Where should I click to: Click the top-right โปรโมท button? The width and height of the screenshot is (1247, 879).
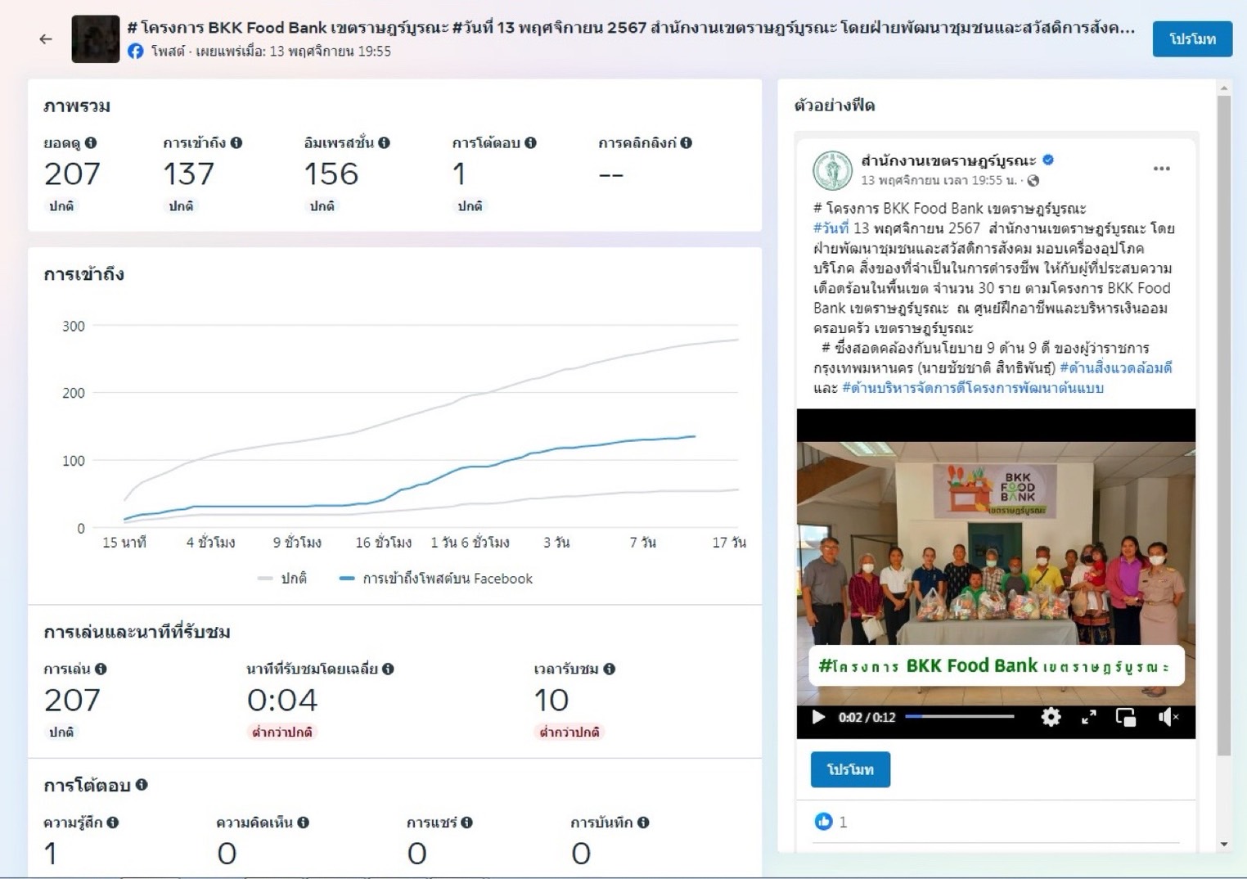tap(1192, 38)
